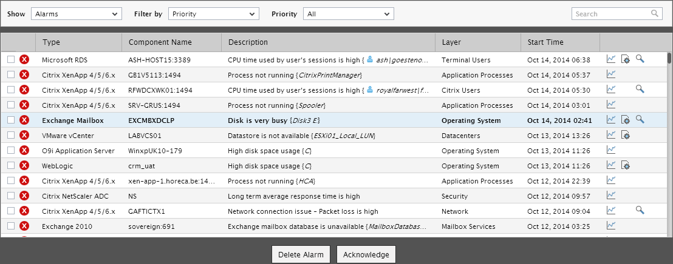View graph for xen-app-1.horeca.be alarm
This screenshot has height=264, width=673.
point(611,180)
